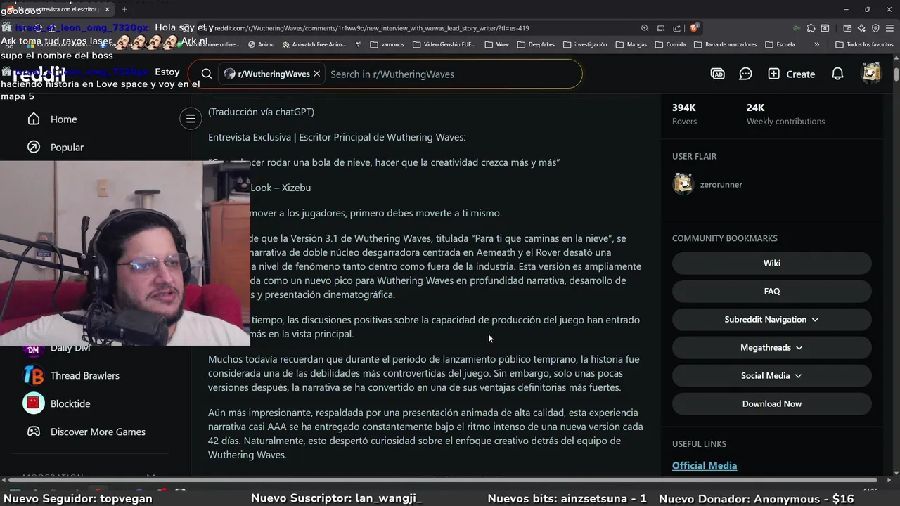Open Thread Brawlers game
The height and width of the screenshot is (506, 900).
click(85, 375)
